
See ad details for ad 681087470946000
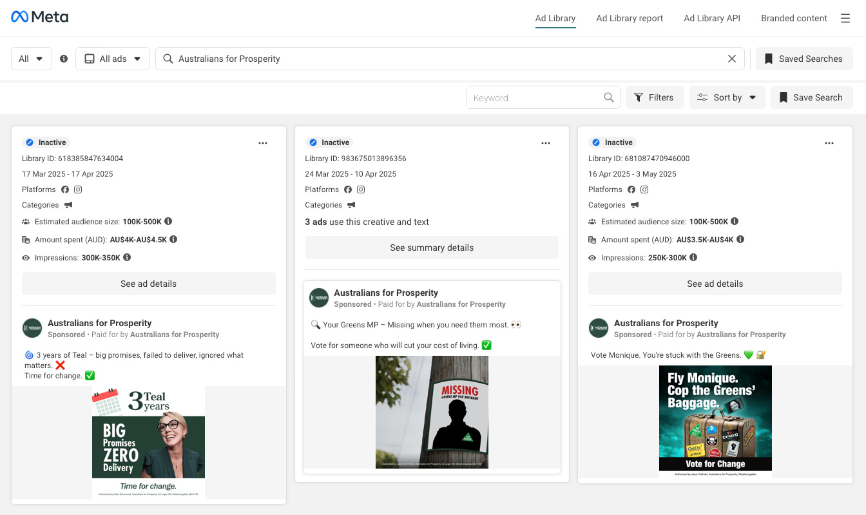715,284
